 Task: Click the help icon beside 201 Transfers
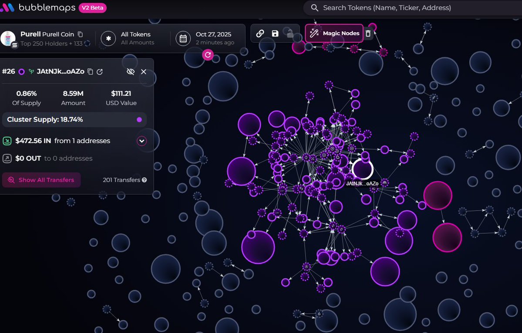144,180
